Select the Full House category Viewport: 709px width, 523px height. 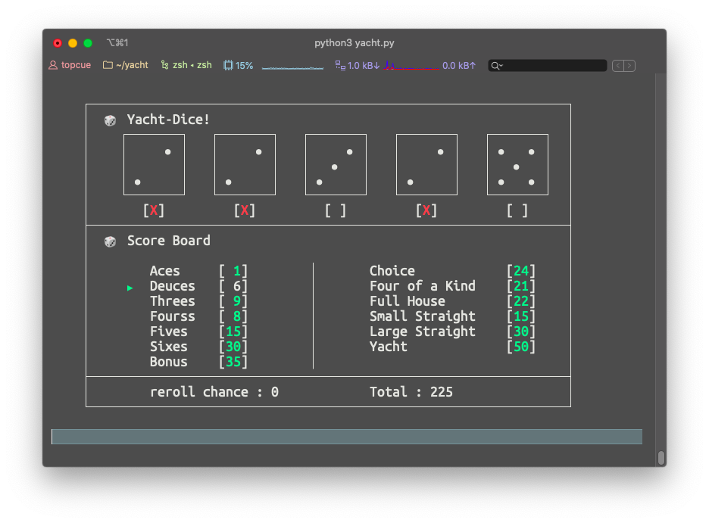(453, 301)
